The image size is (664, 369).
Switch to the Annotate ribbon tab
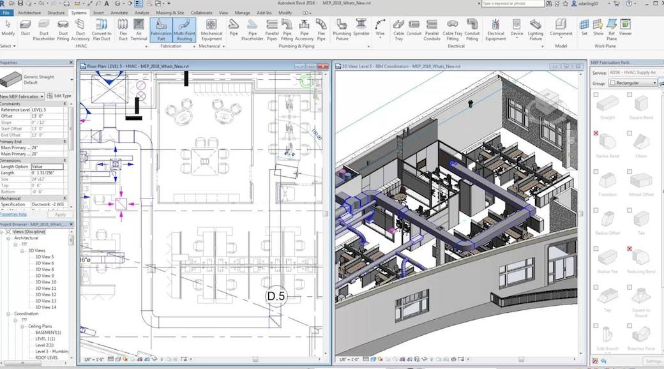click(119, 13)
